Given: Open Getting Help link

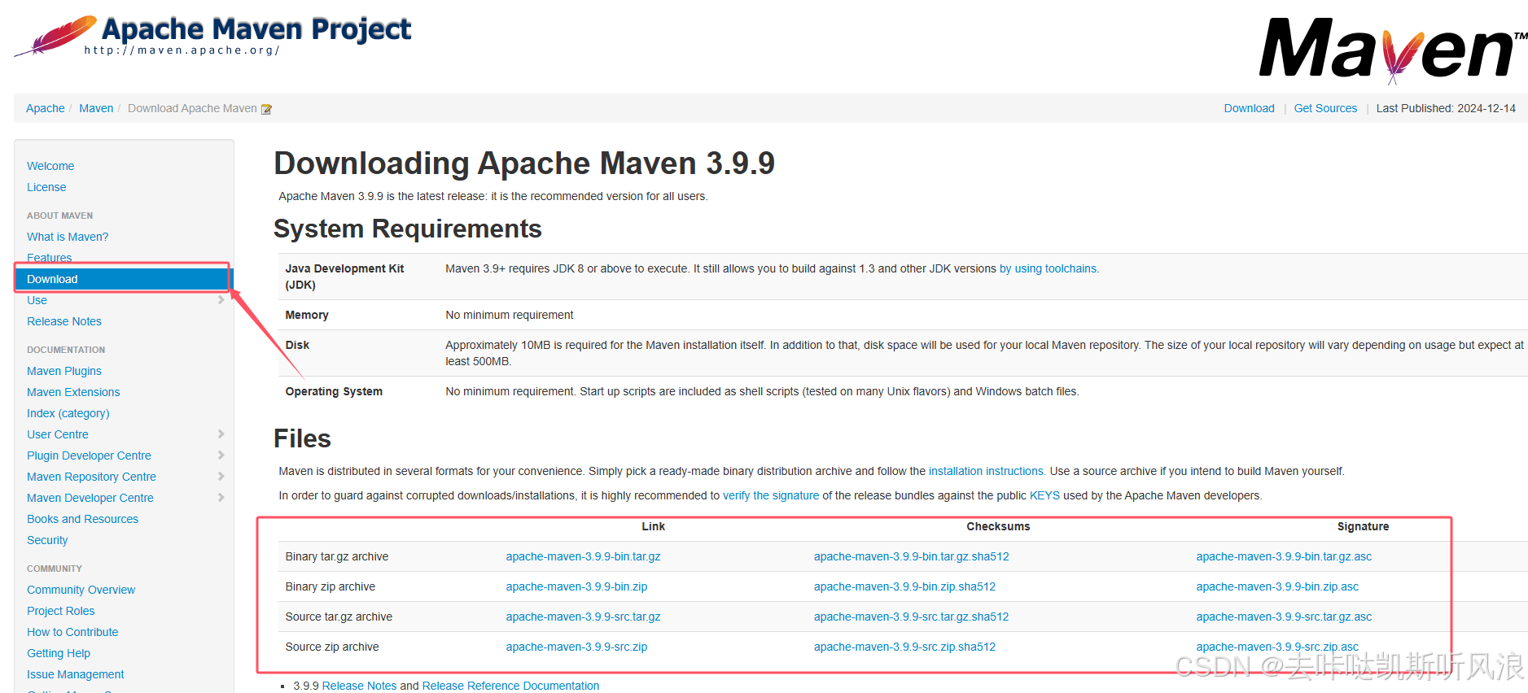Looking at the screenshot, I should [59, 653].
